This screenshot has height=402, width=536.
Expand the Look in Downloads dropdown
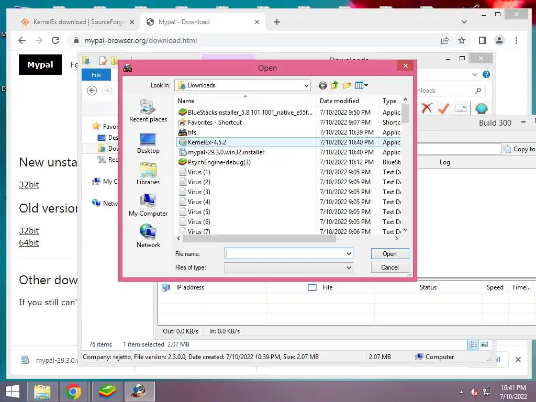306,85
